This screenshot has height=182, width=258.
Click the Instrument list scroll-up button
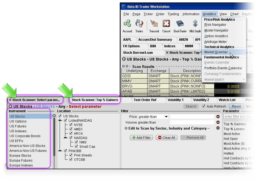point(54,116)
